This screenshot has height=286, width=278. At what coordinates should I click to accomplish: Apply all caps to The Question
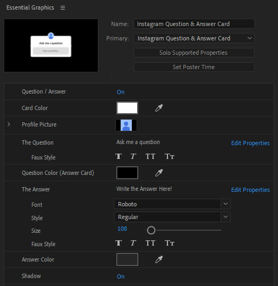[x=150, y=156]
